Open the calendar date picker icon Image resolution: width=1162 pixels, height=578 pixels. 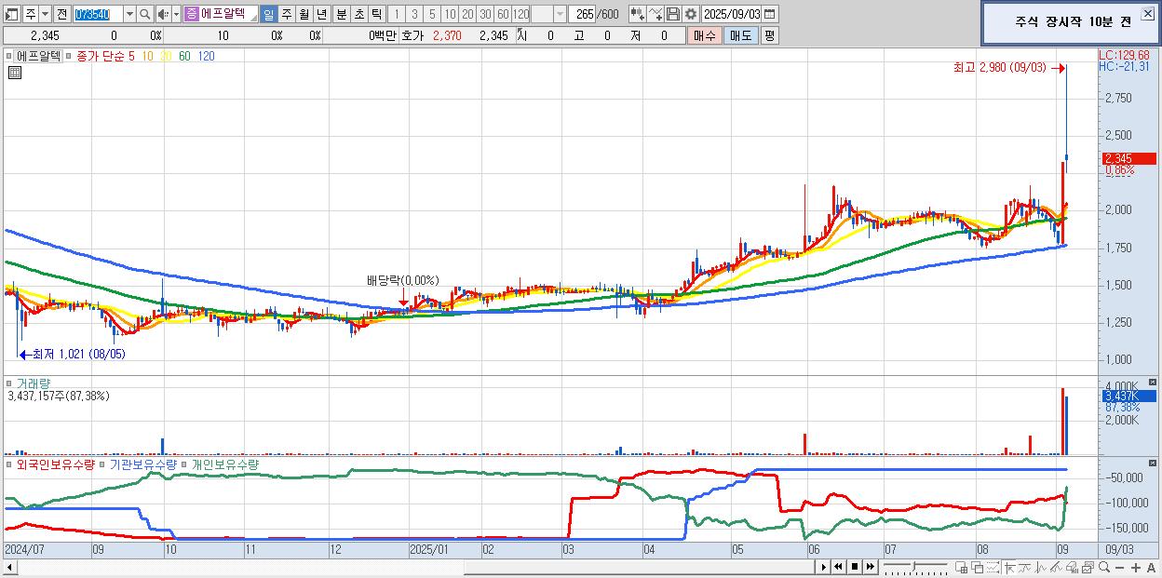point(769,14)
